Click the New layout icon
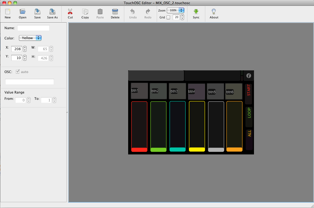 8,12
